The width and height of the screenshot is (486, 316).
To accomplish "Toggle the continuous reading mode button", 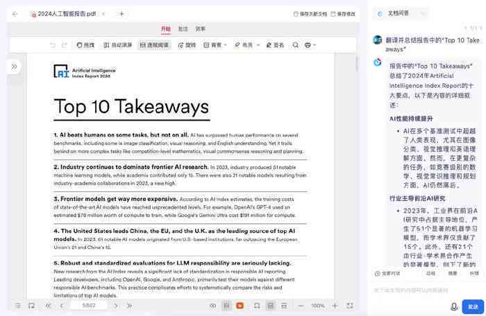I will tap(154, 45).
